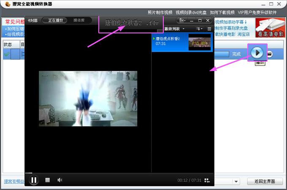This screenshot has height=190, width=287.
Task: Click the 常见问题 heading
Action: pos(15,22)
